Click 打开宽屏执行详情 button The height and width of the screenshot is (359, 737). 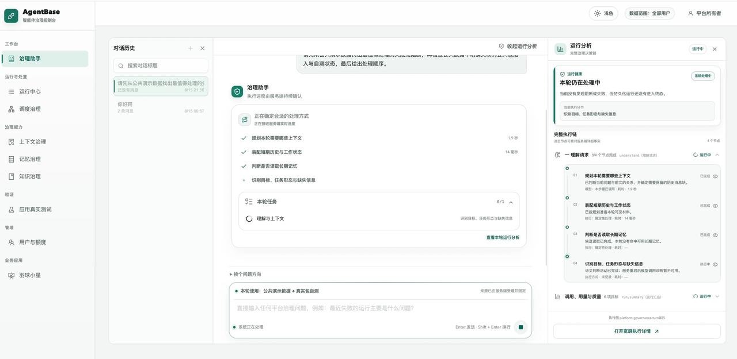(x=637, y=331)
